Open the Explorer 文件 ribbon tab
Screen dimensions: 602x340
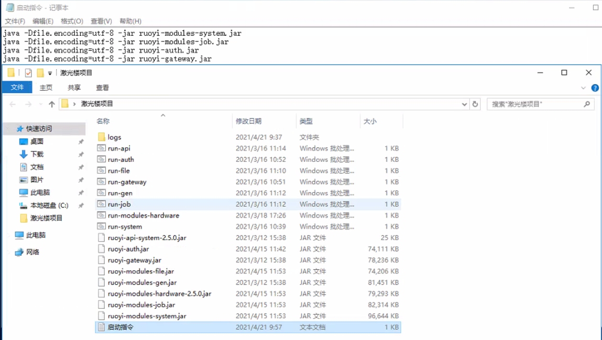coord(17,87)
